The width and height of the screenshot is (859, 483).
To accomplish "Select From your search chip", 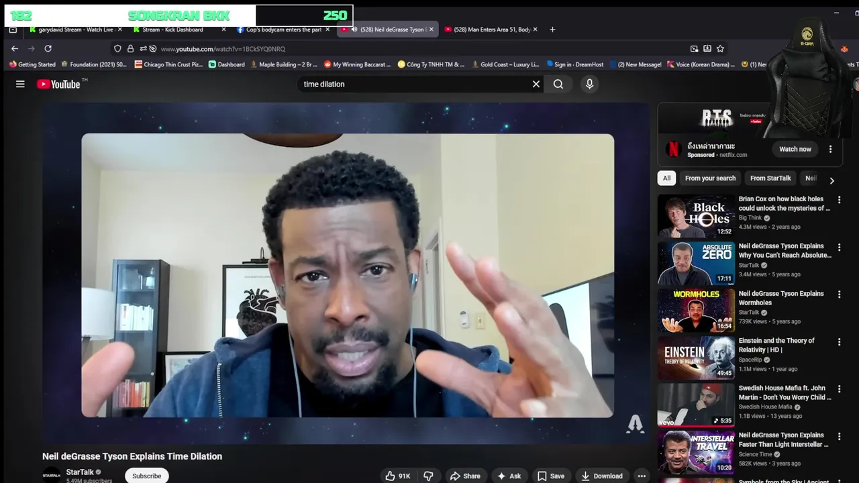I will pyautogui.click(x=710, y=178).
